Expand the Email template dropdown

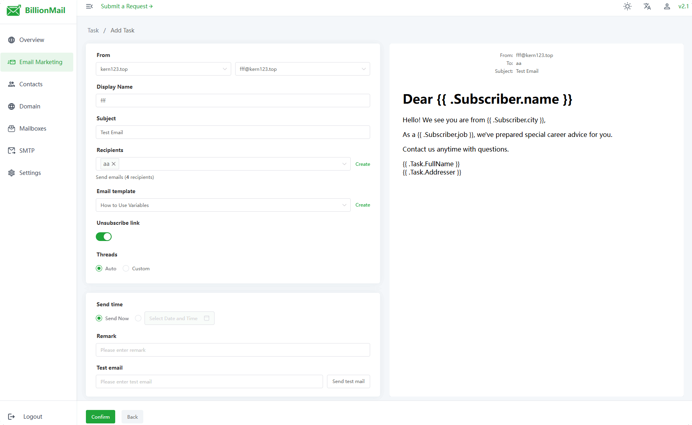223,205
